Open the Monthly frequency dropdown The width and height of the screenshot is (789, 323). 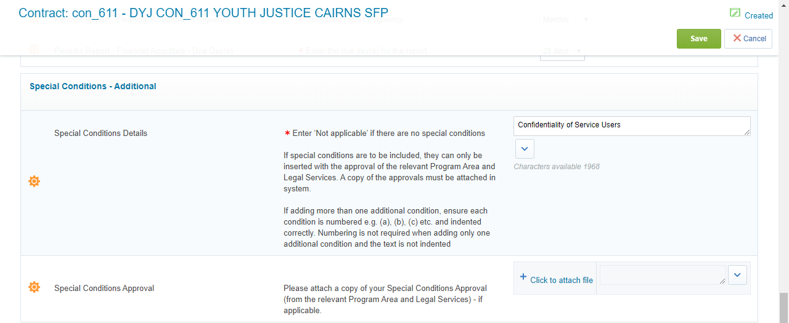tap(565, 20)
